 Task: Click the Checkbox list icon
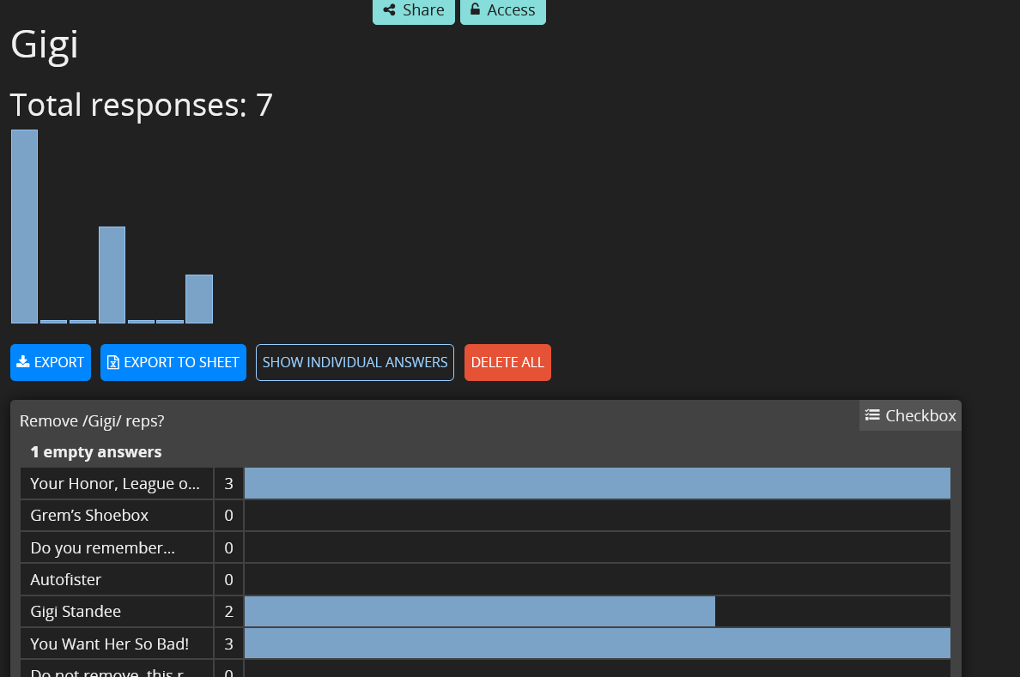click(872, 415)
